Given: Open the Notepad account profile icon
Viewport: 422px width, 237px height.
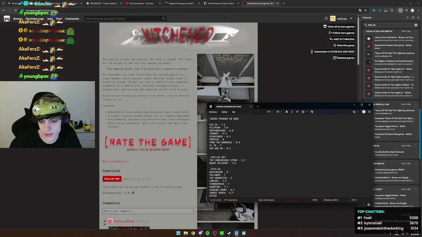Looking at the screenshot, I should tap(364, 112).
